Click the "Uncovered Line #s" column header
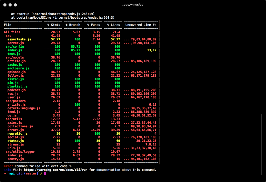266x182 pixels. point(141,25)
